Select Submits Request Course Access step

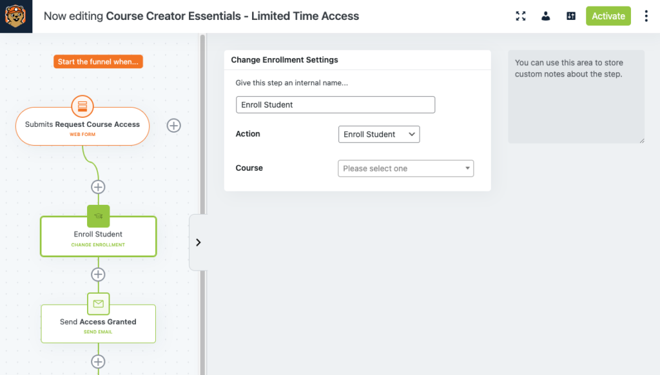tap(82, 127)
